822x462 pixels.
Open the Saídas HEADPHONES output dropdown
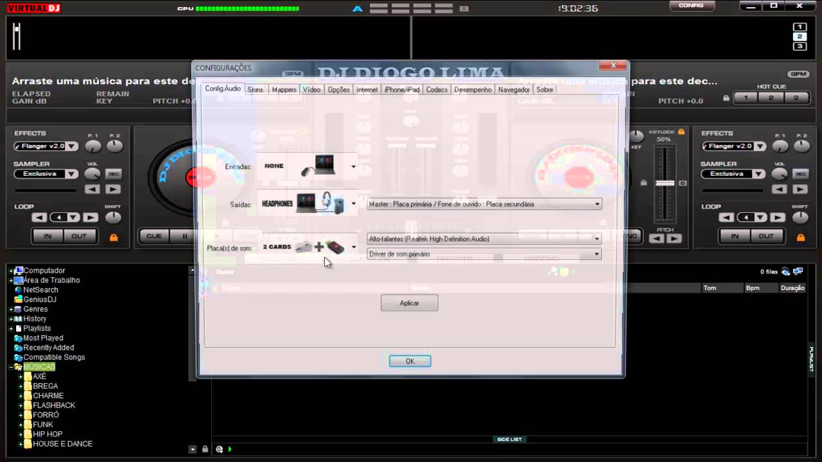[x=353, y=204]
